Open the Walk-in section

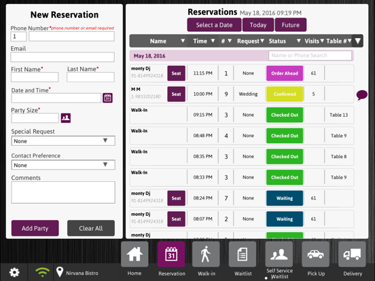tap(206, 255)
